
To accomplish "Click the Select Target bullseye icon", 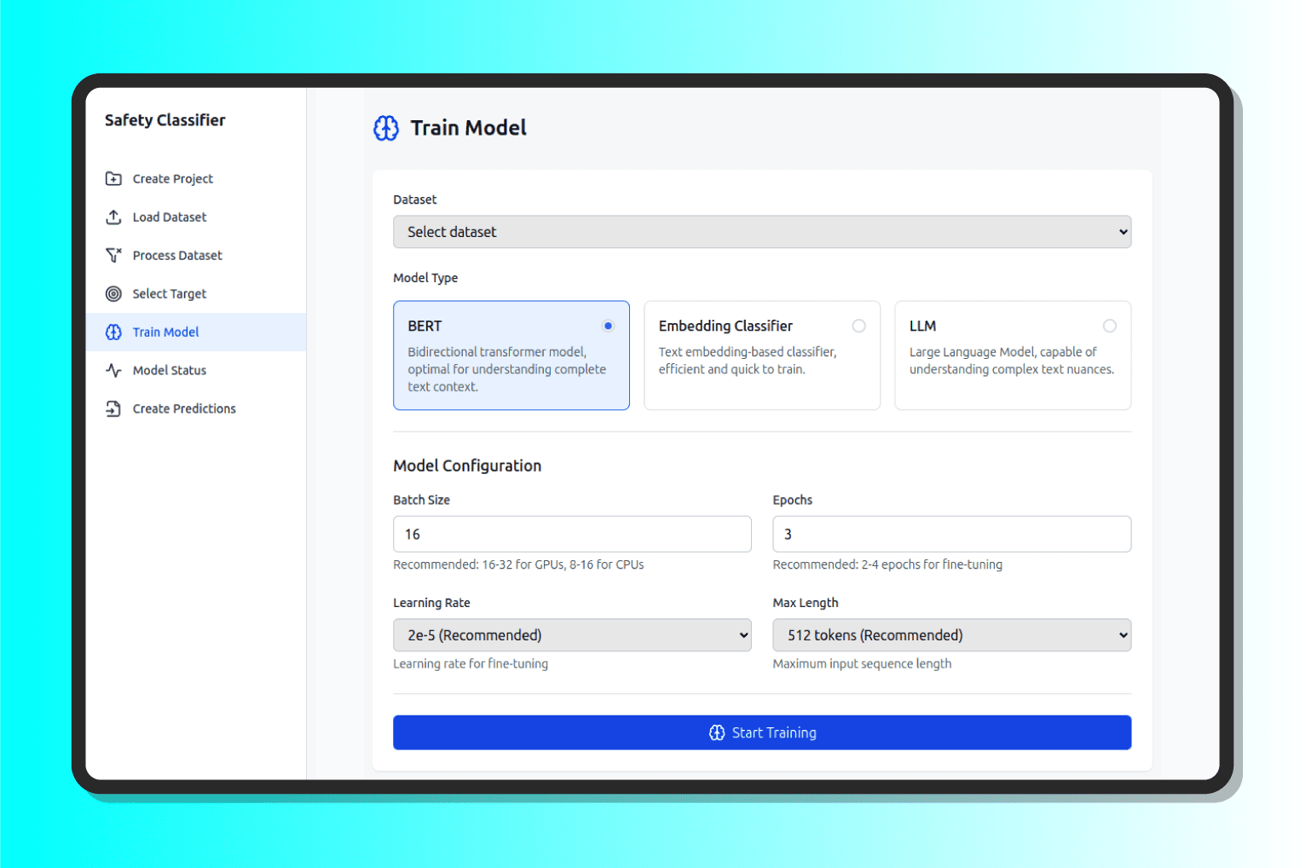I will pyautogui.click(x=113, y=294).
